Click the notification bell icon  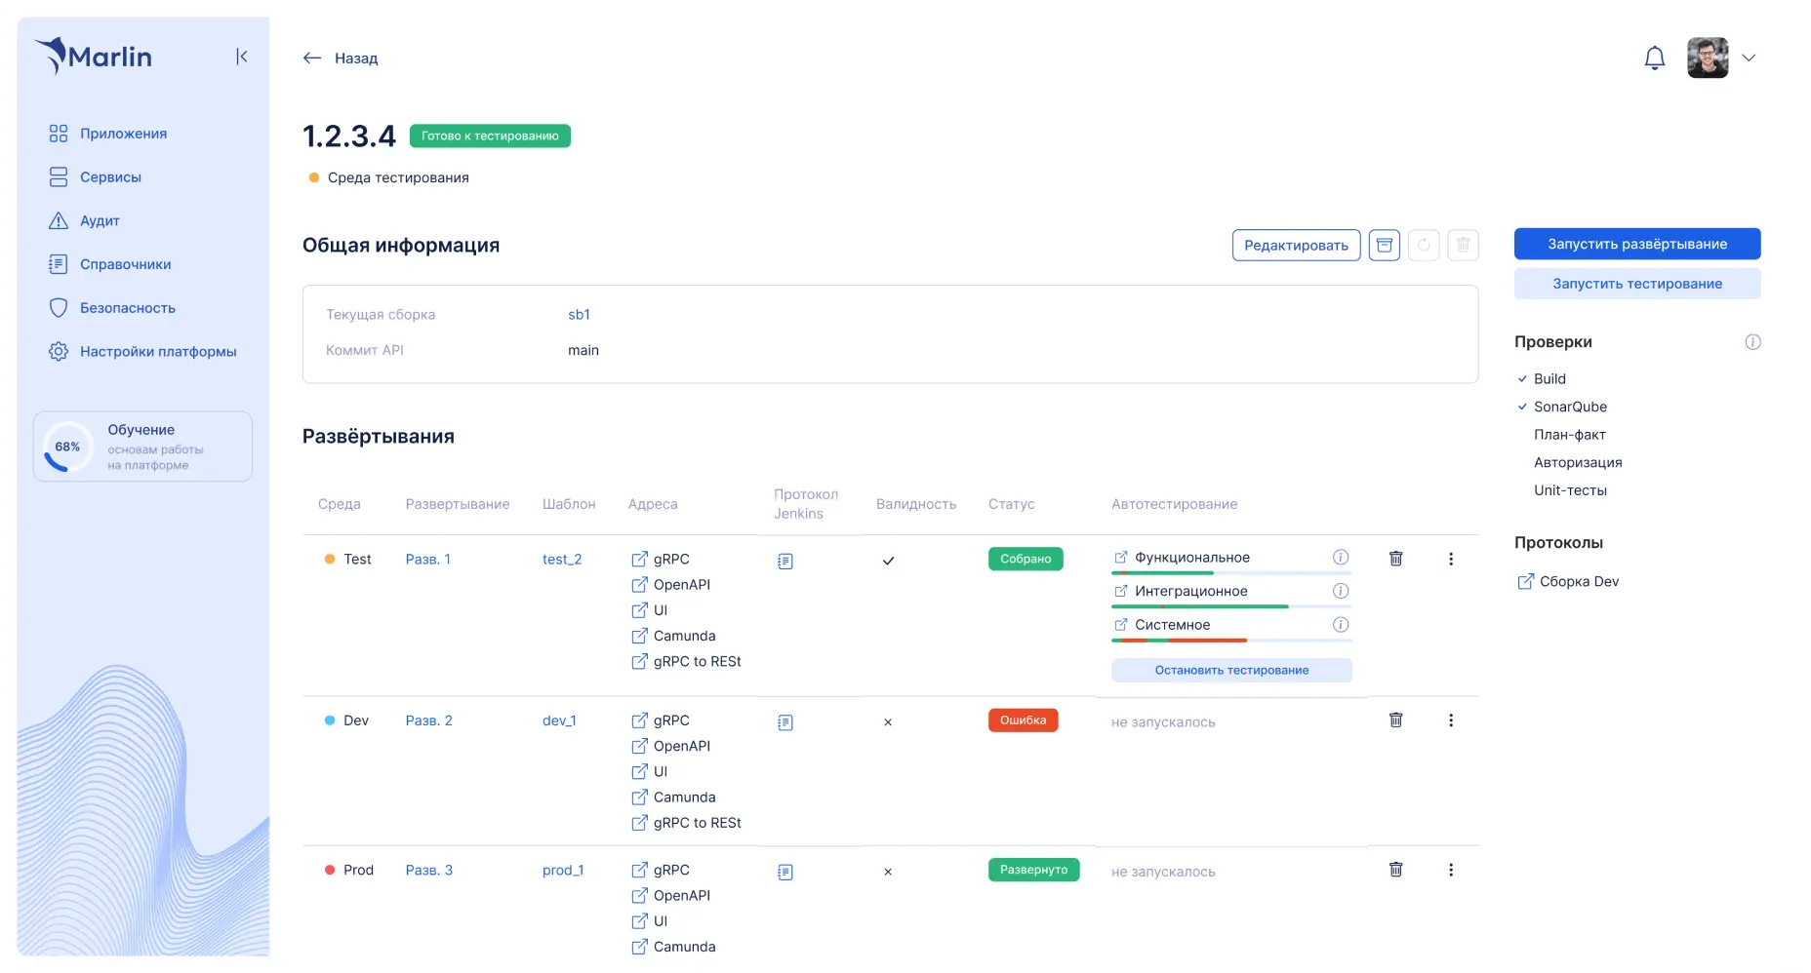click(1654, 58)
